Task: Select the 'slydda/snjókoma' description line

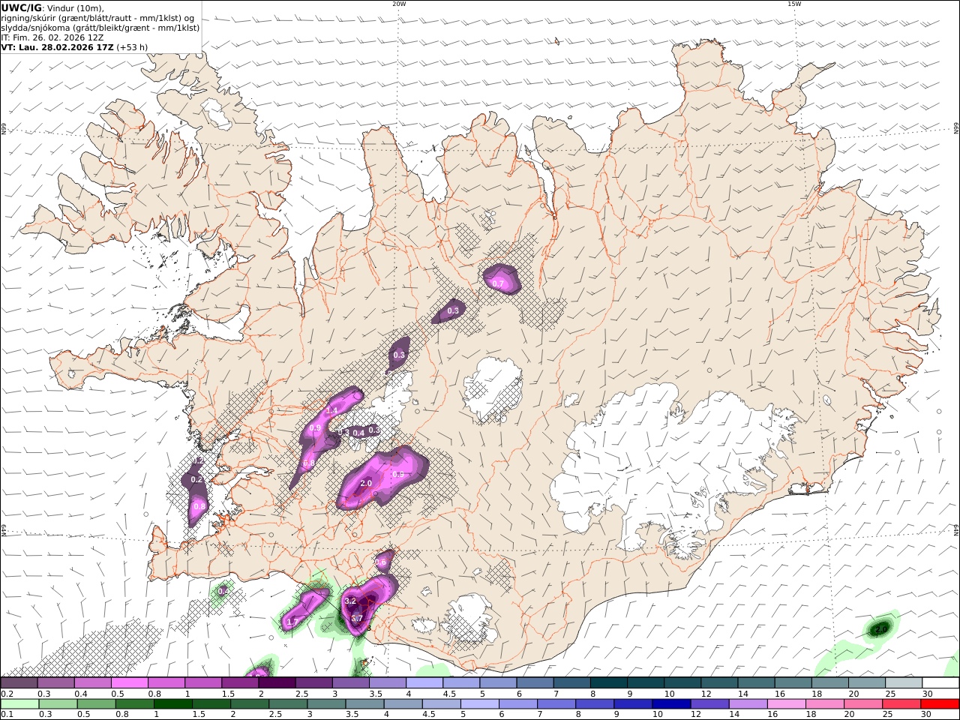Action: tap(100, 28)
